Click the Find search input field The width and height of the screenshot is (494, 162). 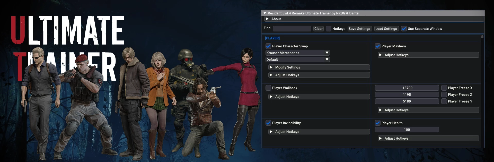pos(292,29)
